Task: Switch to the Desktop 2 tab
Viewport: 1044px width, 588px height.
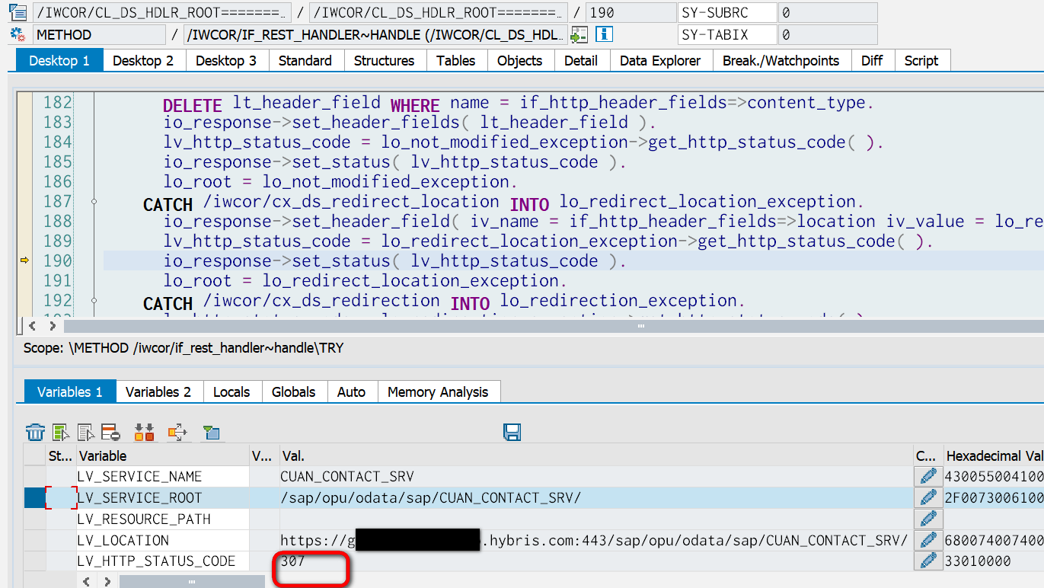Action: tap(143, 61)
